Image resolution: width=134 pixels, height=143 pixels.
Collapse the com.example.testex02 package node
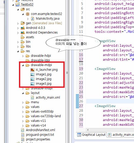click(x=23, y=14)
